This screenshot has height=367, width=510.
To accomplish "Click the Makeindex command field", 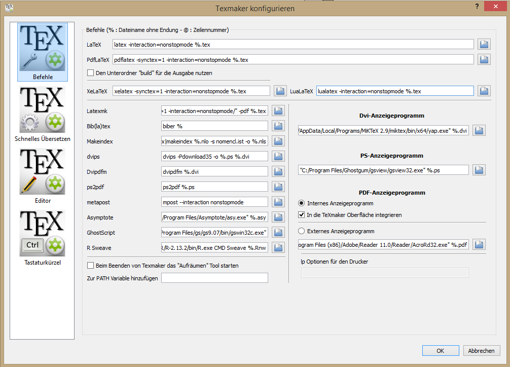I will 214,141.
